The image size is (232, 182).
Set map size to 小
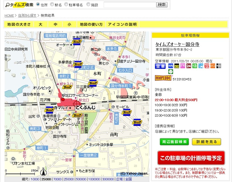point(69,24)
